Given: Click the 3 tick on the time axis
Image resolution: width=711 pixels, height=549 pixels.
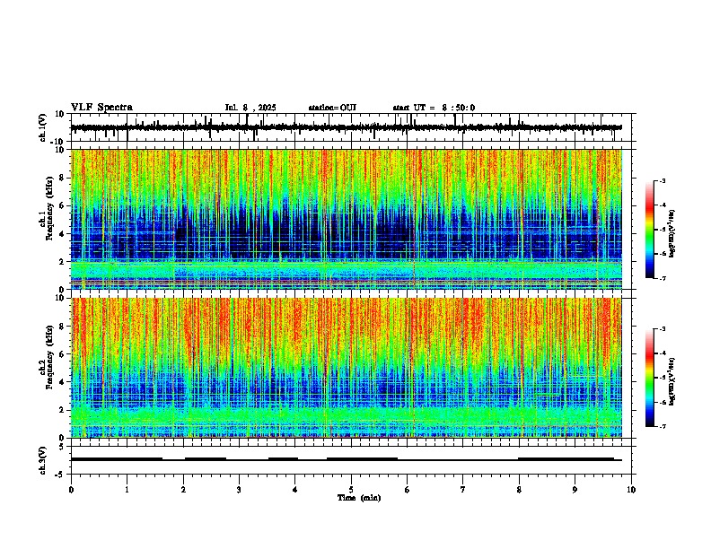Looking at the screenshot, I should point(239,490).
